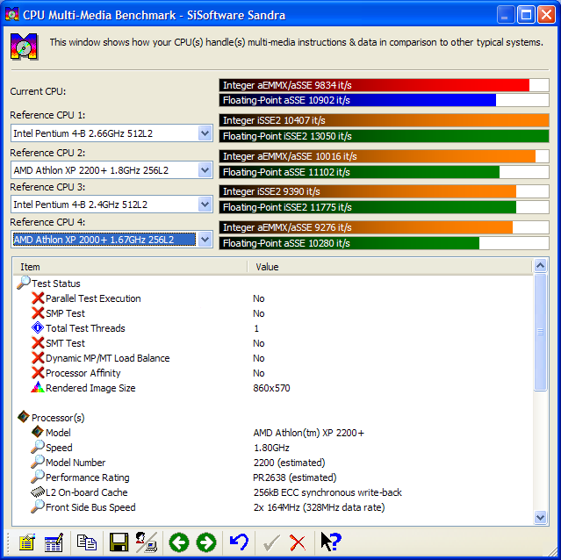Screen dimensions: 561x560
Task: Click red X icon beside Processor Affinity
Action: pos(38,373)
